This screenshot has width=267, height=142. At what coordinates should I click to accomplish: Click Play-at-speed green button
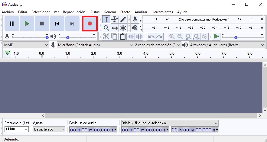coord(216,36)
